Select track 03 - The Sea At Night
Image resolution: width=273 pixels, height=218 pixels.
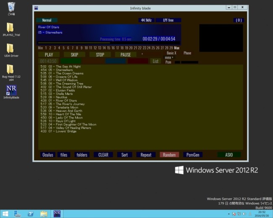point(60,66)
